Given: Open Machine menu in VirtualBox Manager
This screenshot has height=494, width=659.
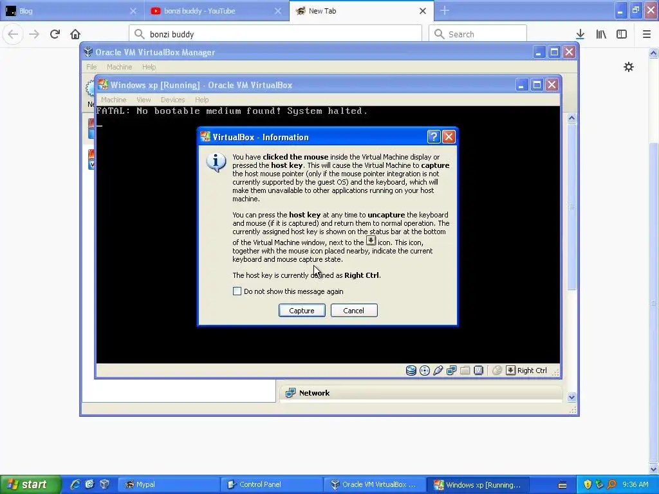Looking at the screenshot, I should pos(119,67).
